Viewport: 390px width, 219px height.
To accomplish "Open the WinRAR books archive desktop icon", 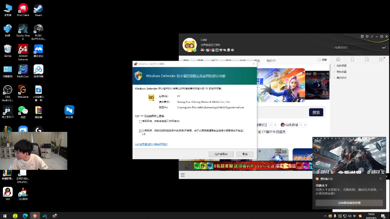I will point(39,112).
